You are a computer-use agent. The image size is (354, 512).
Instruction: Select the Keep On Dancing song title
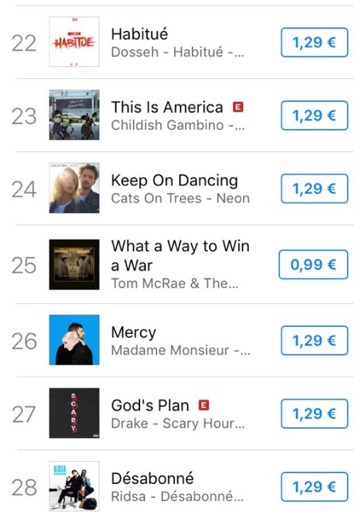click(175, 181)
